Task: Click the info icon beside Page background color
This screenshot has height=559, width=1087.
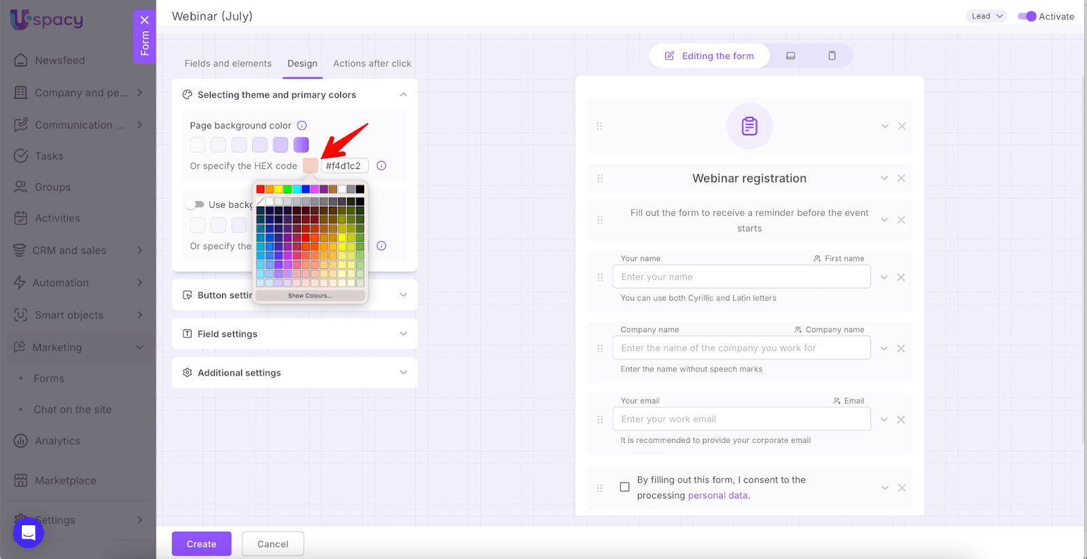Action: (x=302, y=126)
